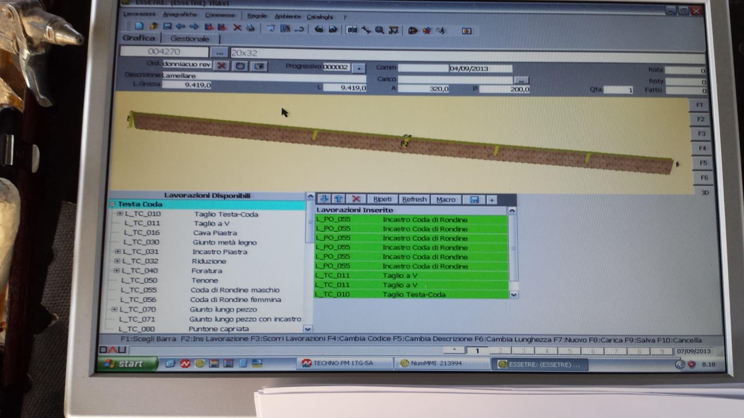Click the F2 side button
Screen dimensions: 744x418
[700, 119]
